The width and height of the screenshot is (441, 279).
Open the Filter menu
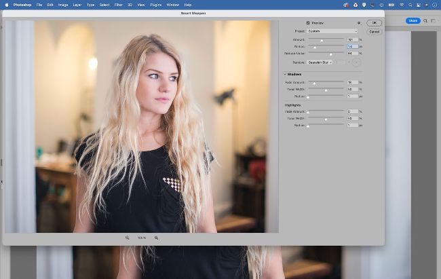tap(118, 4)
